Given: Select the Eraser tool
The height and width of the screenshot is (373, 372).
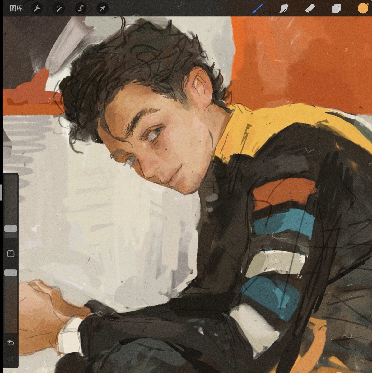Looking at the screenshot, I should coord(310,8).
